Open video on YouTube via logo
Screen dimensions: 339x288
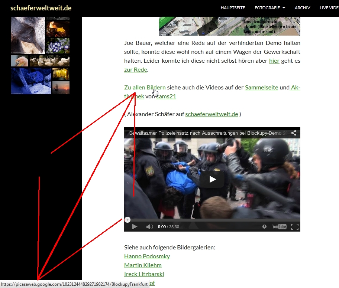coord(279,227)
